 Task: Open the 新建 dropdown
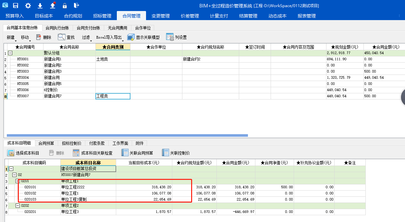11,38
